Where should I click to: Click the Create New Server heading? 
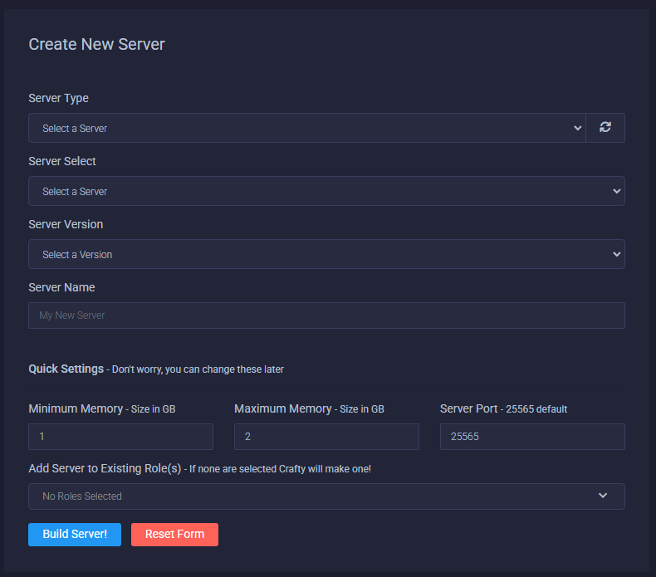(x=96, y=44)
